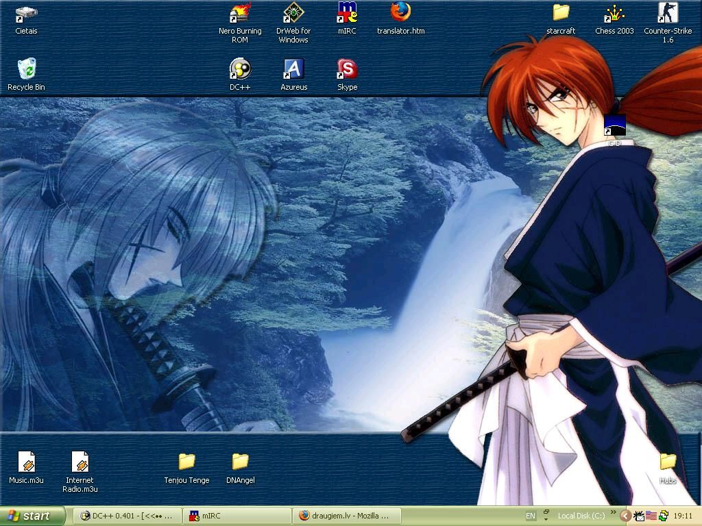Open DrWeb for Windows antivirus
The height and width of the screenshot is (526, 702).
pyautogui.click(x=293, y=23)
